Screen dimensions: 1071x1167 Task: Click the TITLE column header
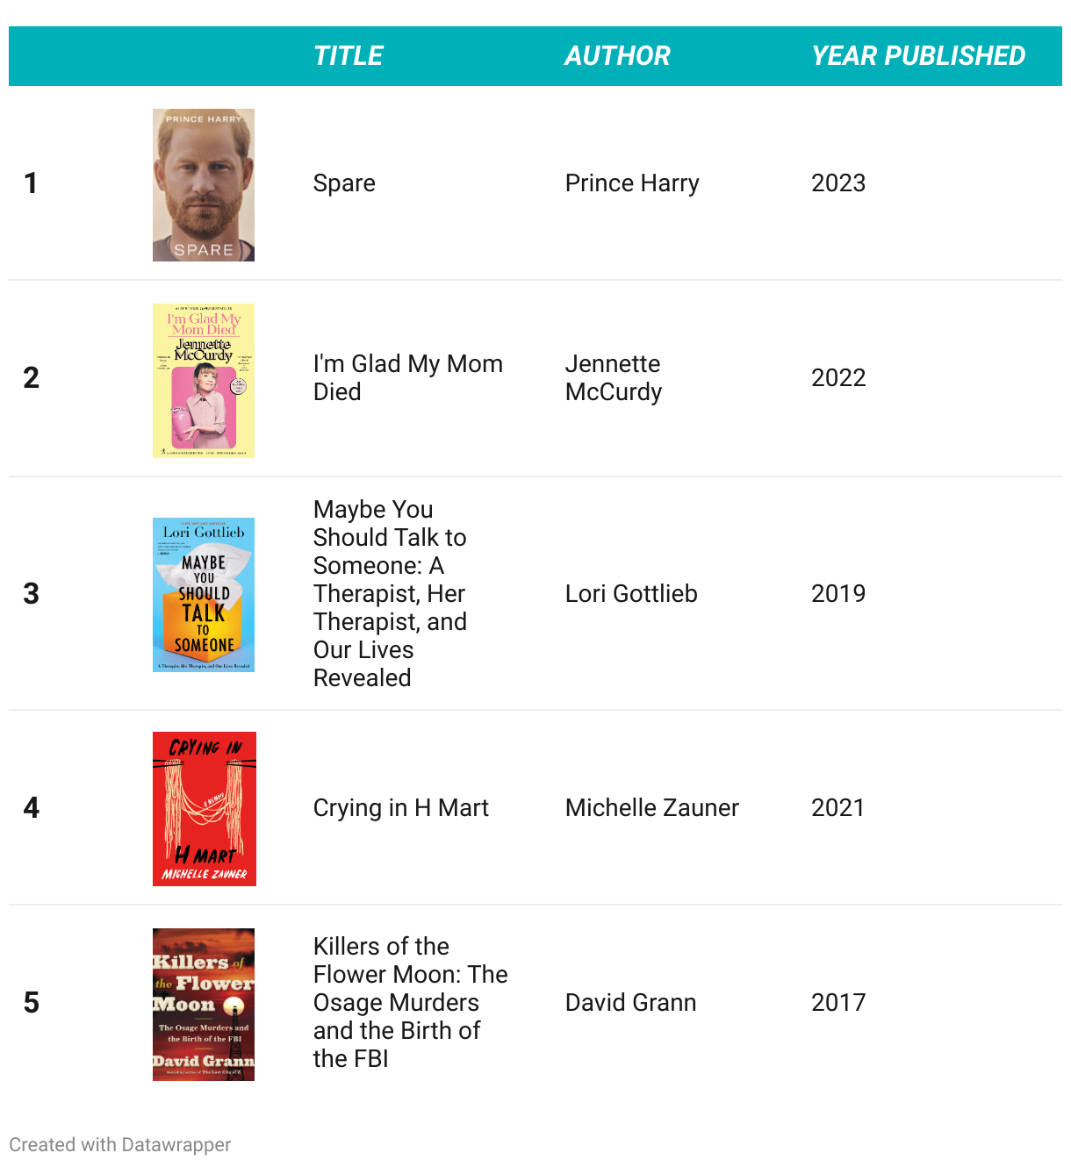[349, 56]
